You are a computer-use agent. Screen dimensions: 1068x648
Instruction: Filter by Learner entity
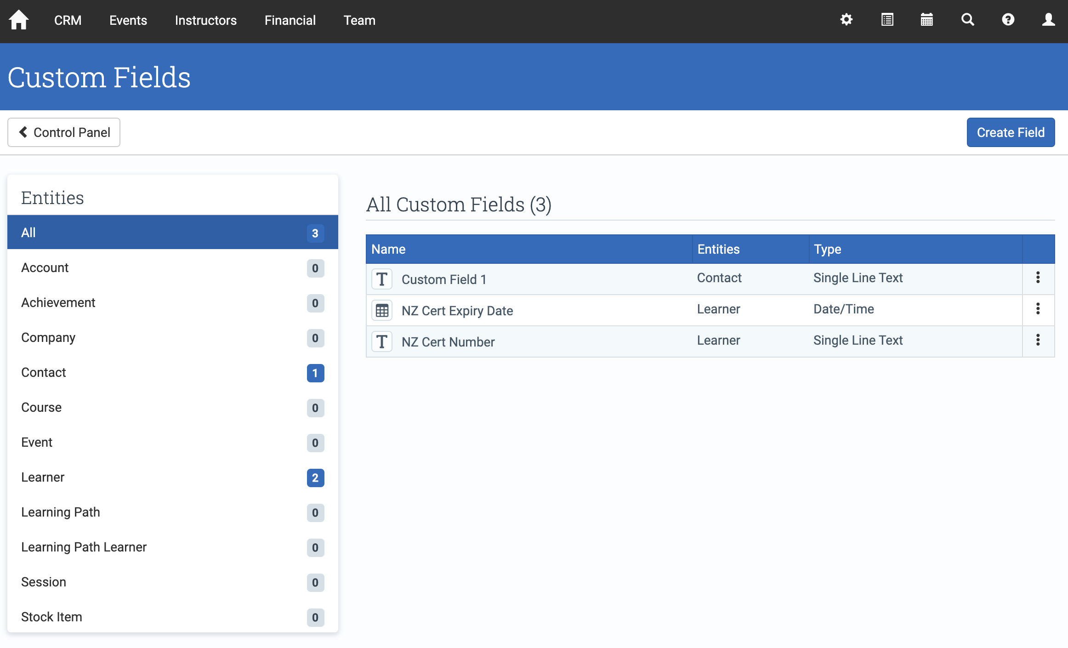(x=173, y=477)
